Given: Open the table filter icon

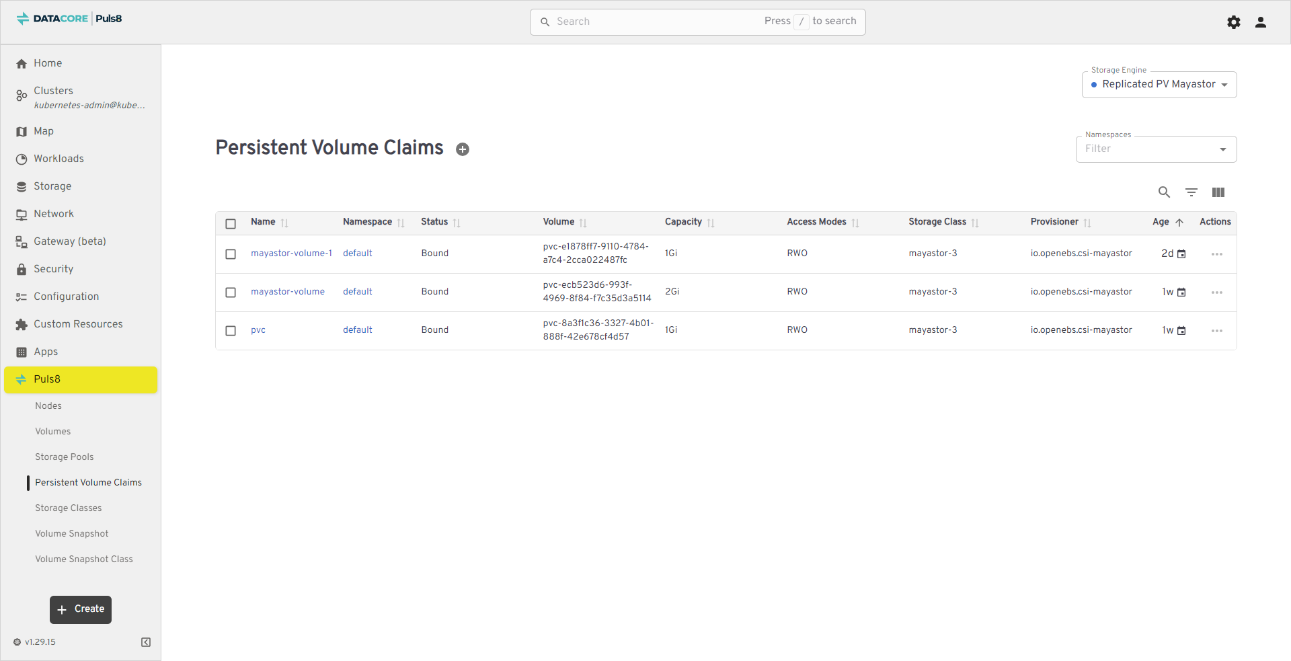Looking at the screenshot, I should [1191, 192].
